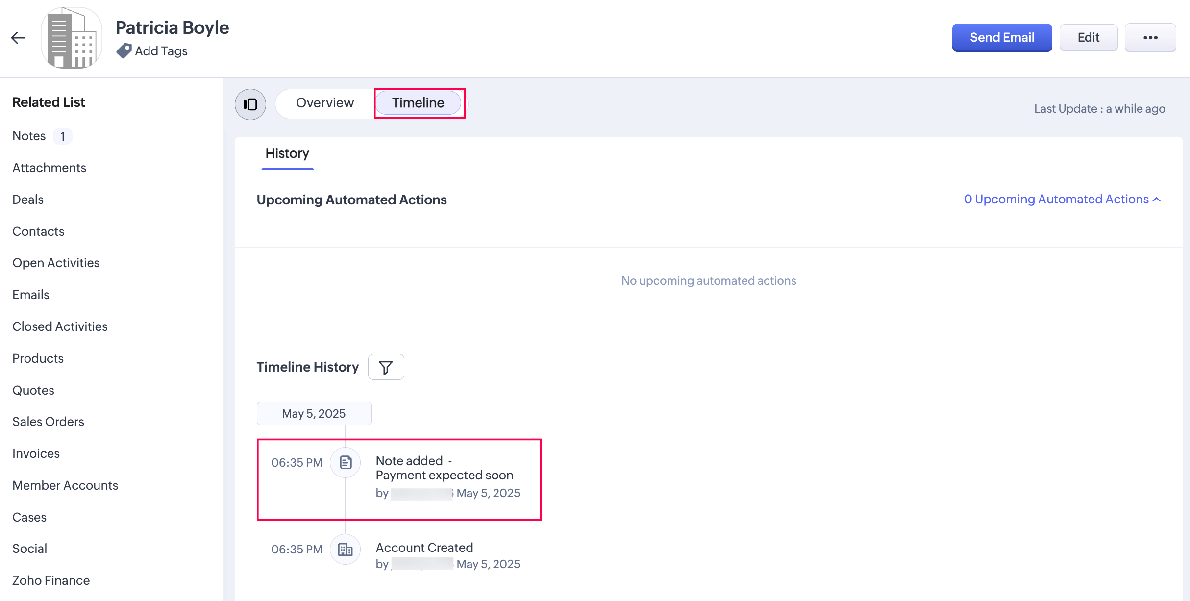This screenshot has width=1190, height=601.
Task: Open the Timeline History filter icon
Action: 386,367
